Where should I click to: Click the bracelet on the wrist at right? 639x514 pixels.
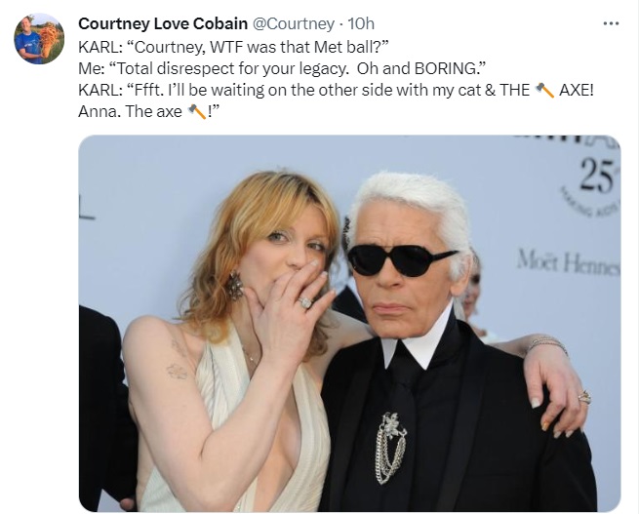[546, 343]
